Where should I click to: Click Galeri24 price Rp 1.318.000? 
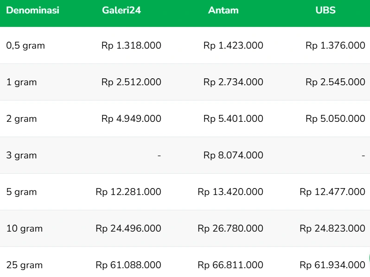pyautogui.click(x=131, y=45)
